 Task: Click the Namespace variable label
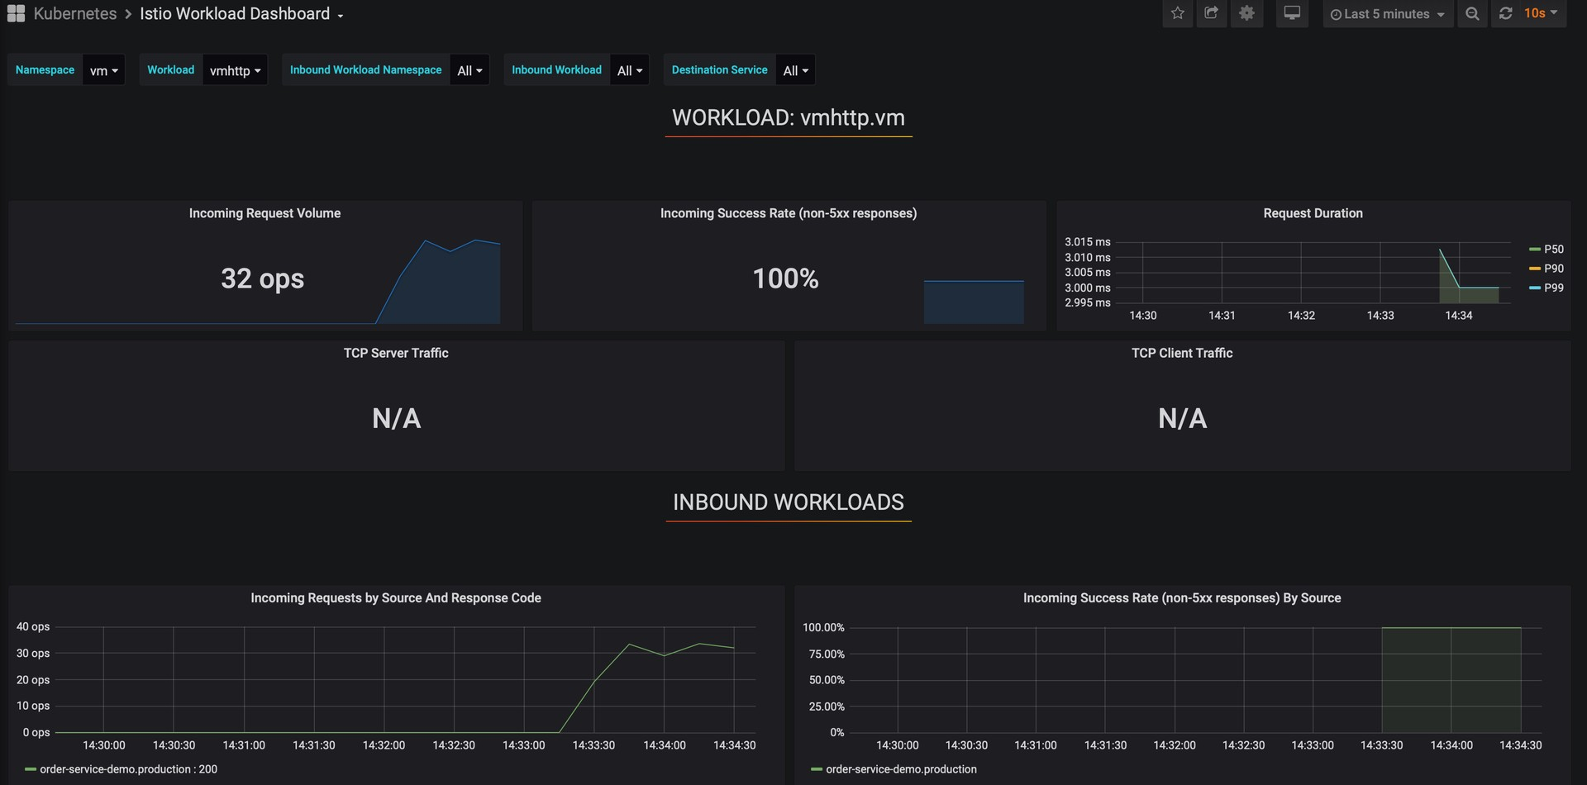(45, 70)
